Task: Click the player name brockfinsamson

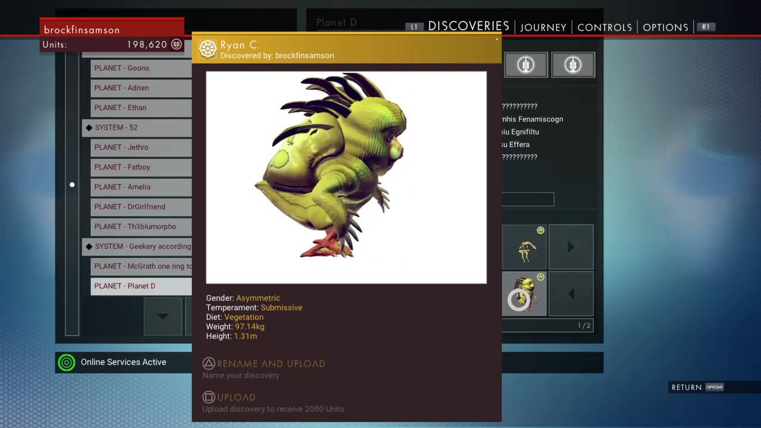Action: (x=82, y=30)
